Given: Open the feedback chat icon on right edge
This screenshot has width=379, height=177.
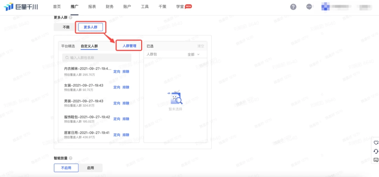Looking at the screenshot, I should tap(376, 160).
